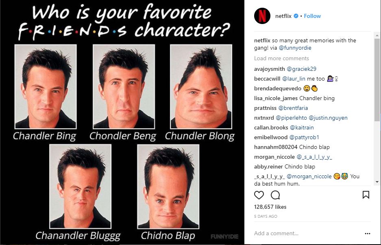Open the netflix username in header

[283, 16]
